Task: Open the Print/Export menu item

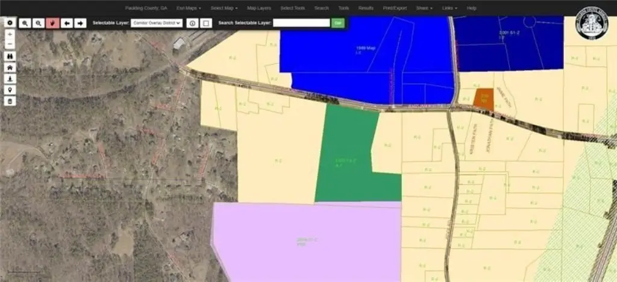Action: 394,8
